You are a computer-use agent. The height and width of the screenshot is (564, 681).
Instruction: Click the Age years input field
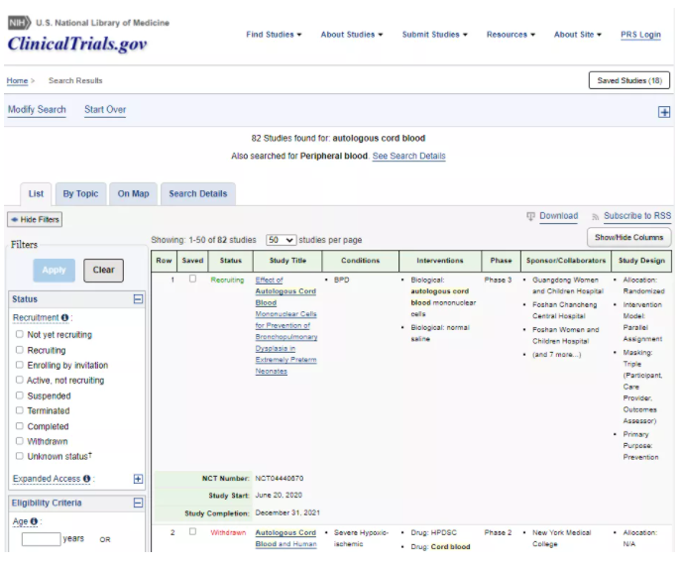point(42,539)
